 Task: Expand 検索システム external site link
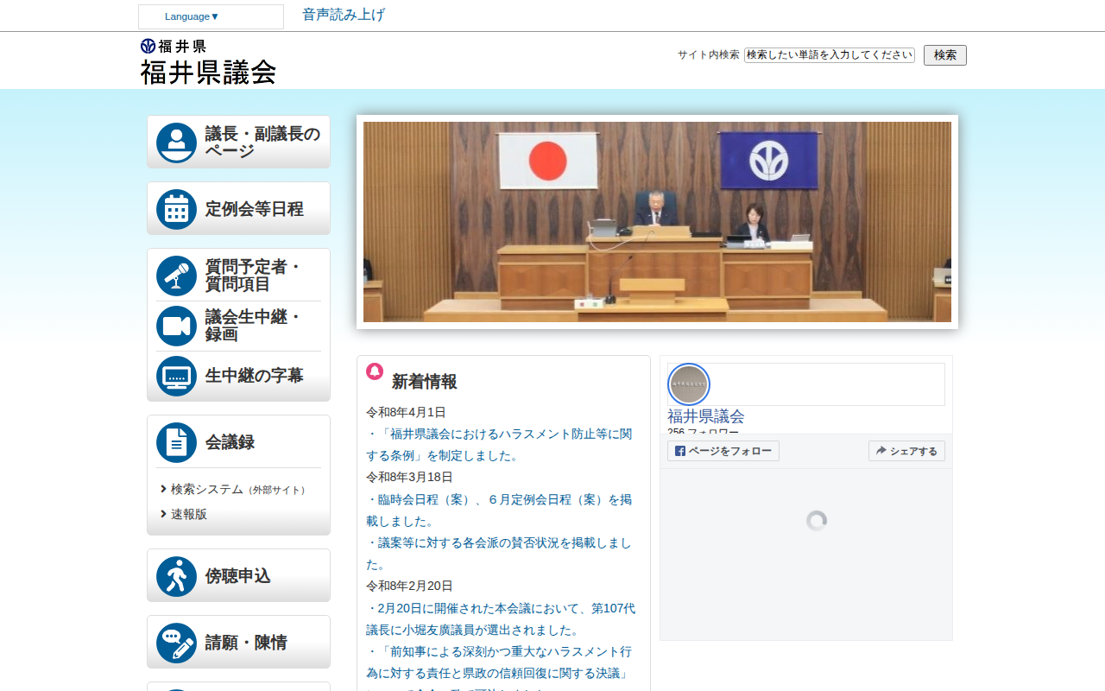click(207, 489)
